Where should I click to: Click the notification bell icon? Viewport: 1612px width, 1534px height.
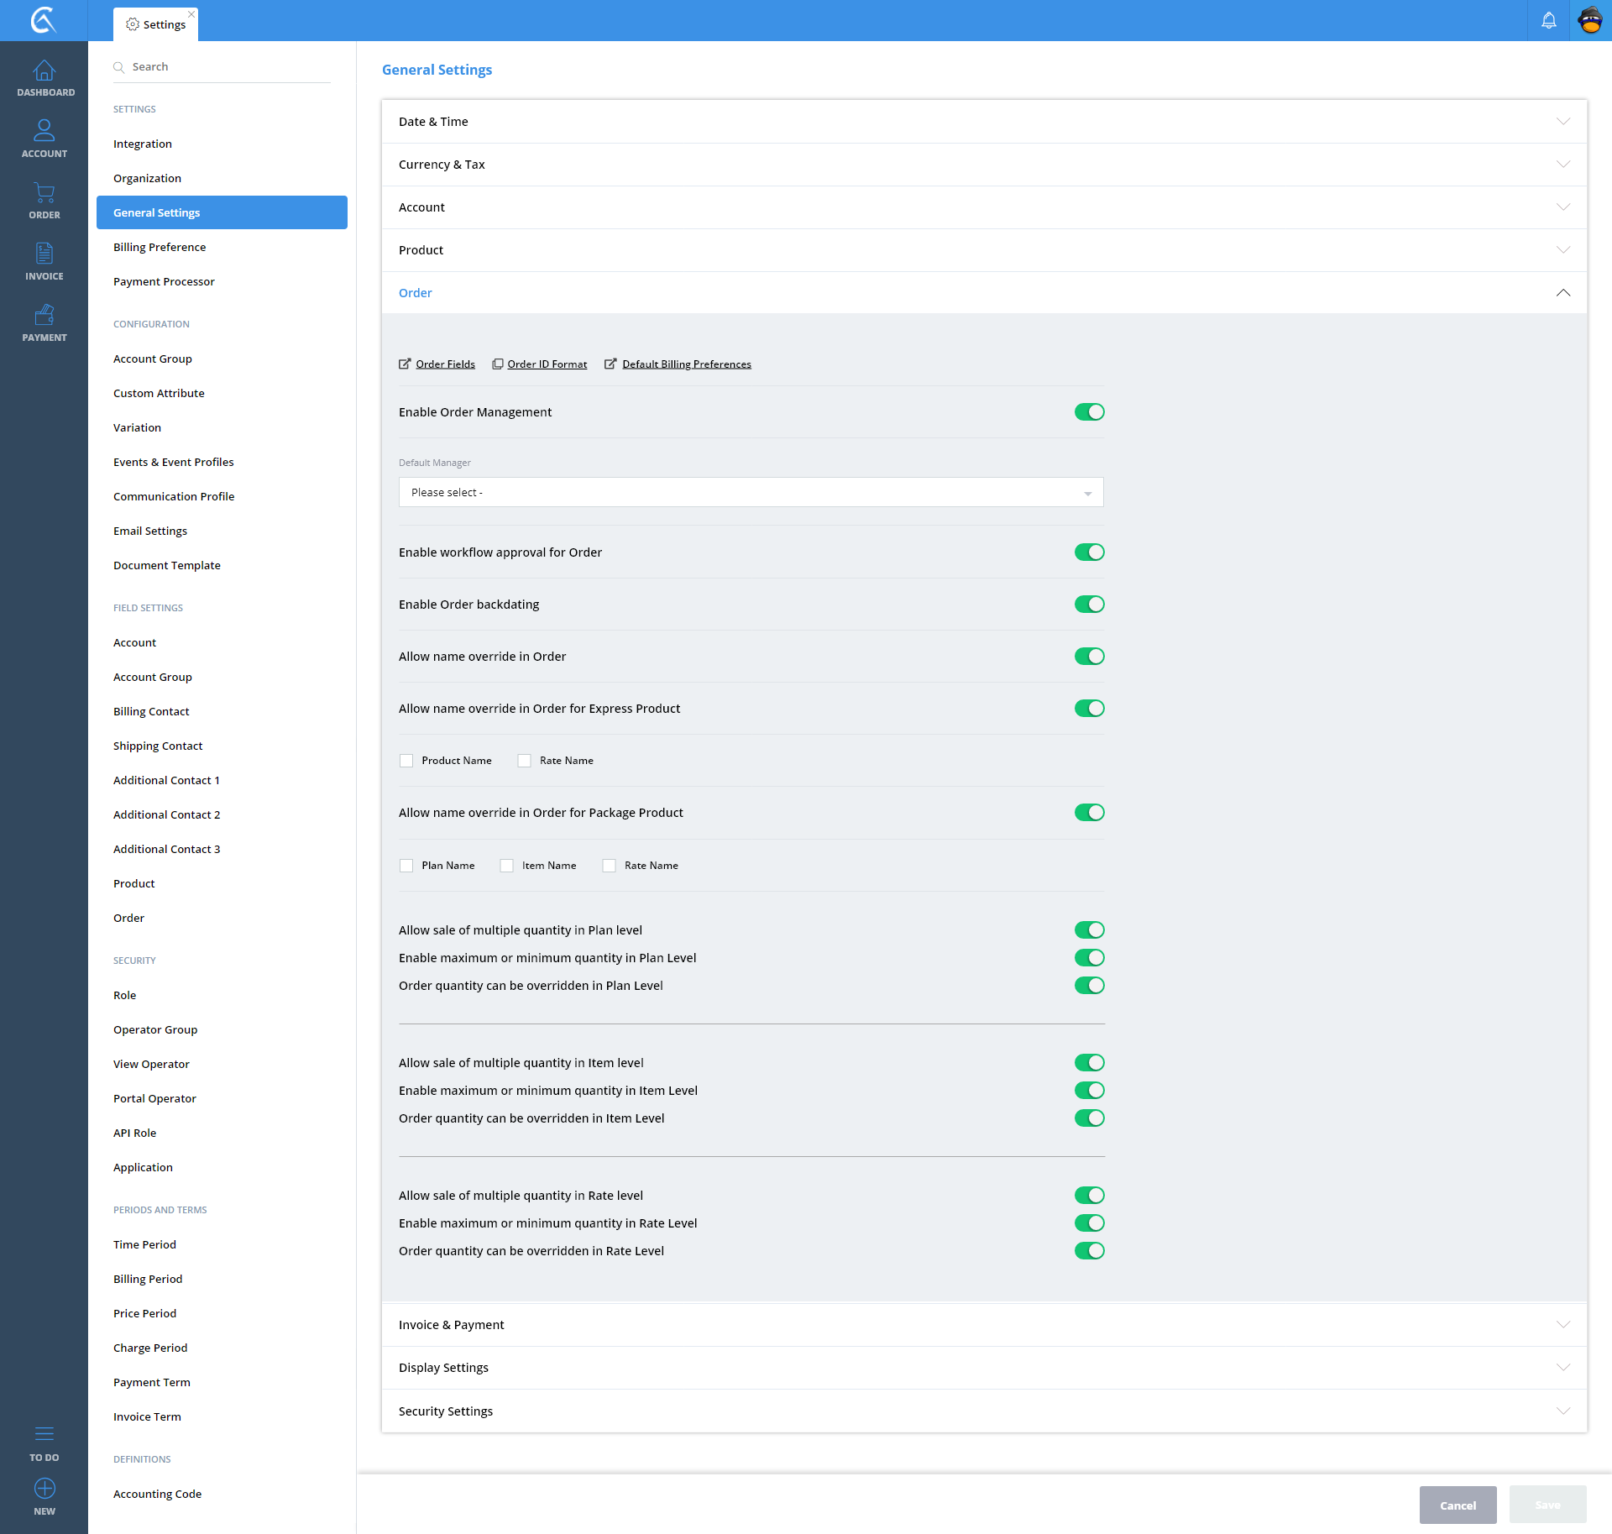[1548, 20]
